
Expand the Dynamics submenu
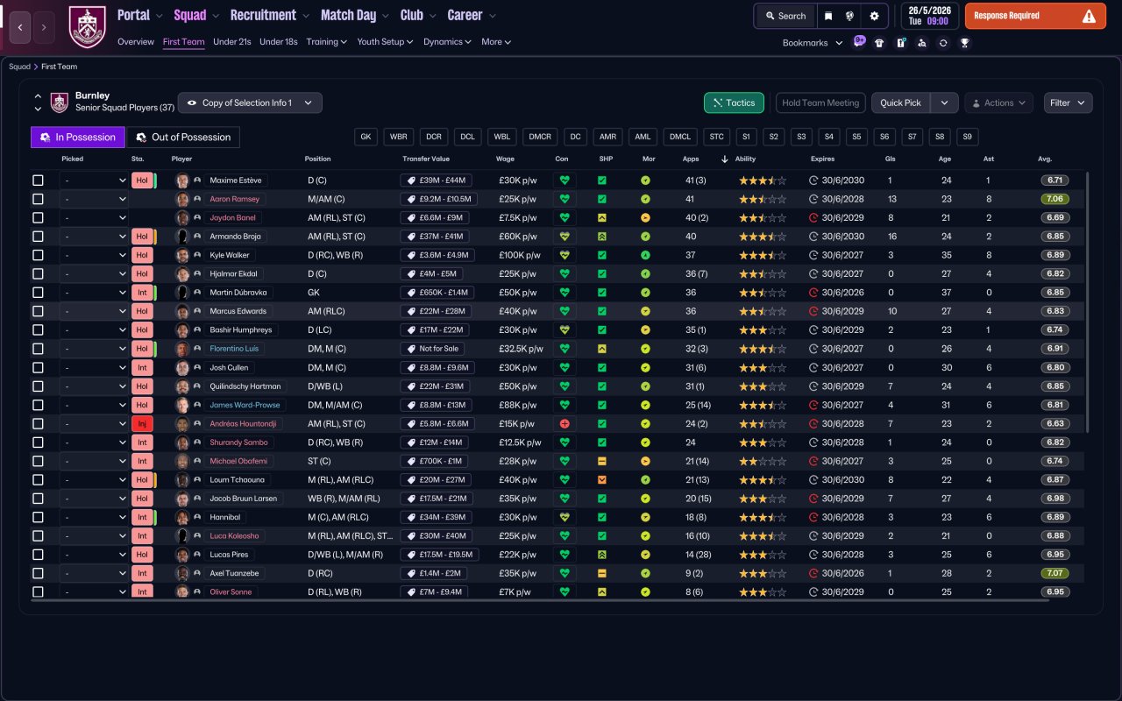[447, 41]
